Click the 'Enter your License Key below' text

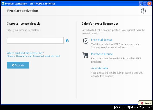23,30
